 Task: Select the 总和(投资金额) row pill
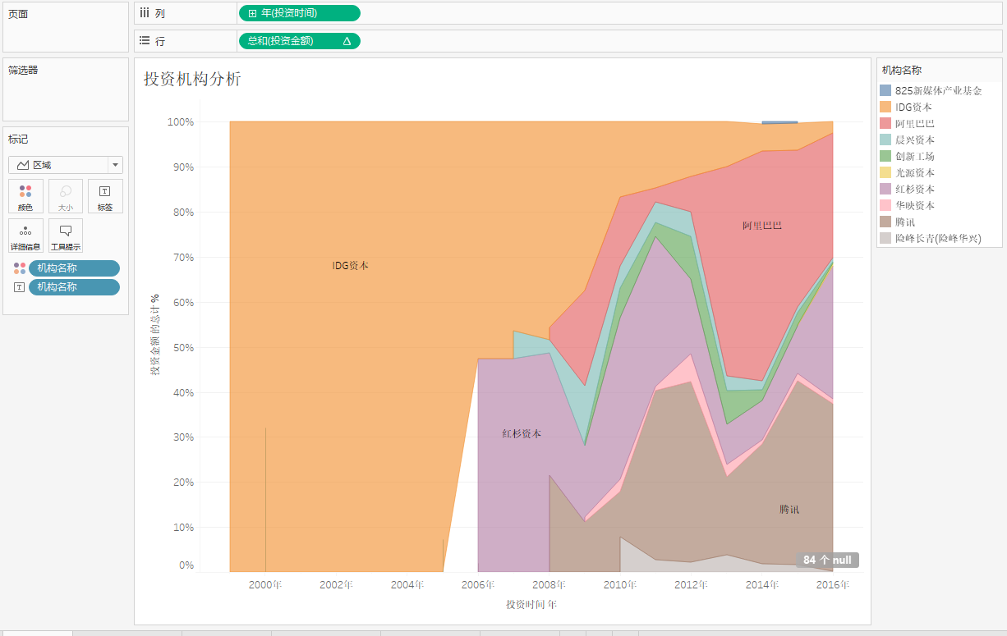(x=299, y=41)
